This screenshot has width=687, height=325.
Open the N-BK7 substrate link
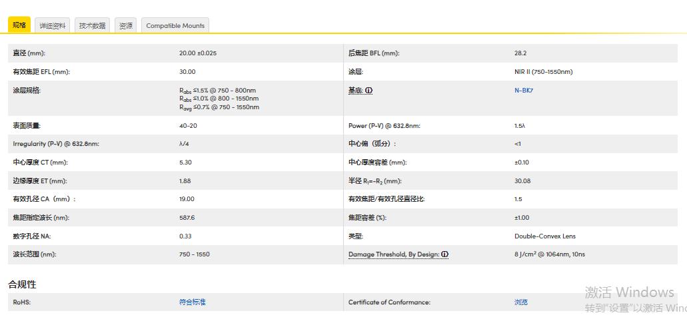(x=524, y=91)
